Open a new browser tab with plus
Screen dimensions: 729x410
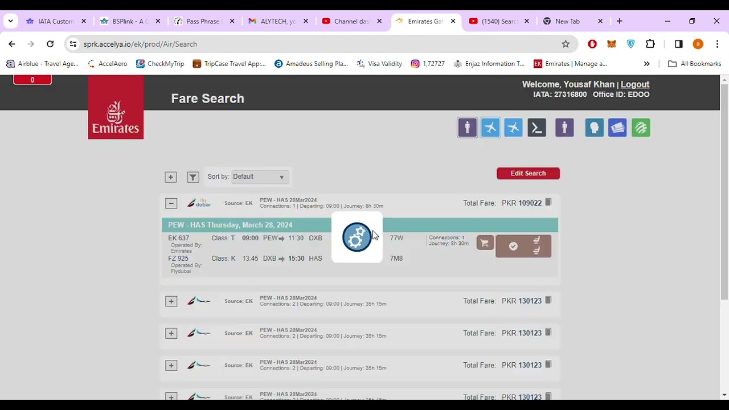coord(619,21)
